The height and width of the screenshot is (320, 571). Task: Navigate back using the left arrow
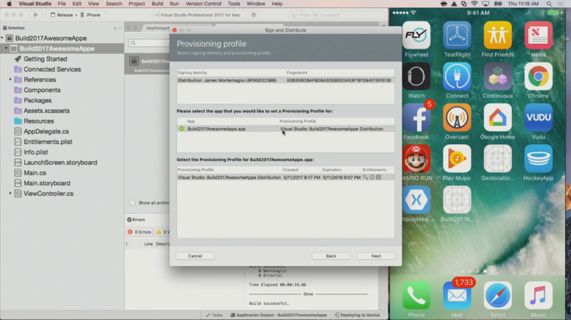point(128,28)
